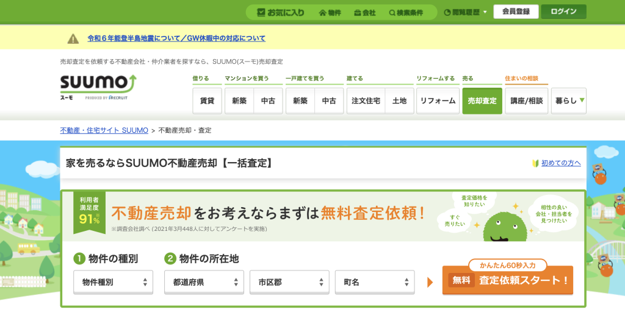Open the 注文住宅 tab
This screenshot has width=625, height=318.
tap(366, 101)
